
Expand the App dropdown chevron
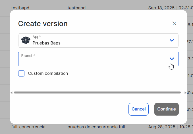(x=172, y=41)
